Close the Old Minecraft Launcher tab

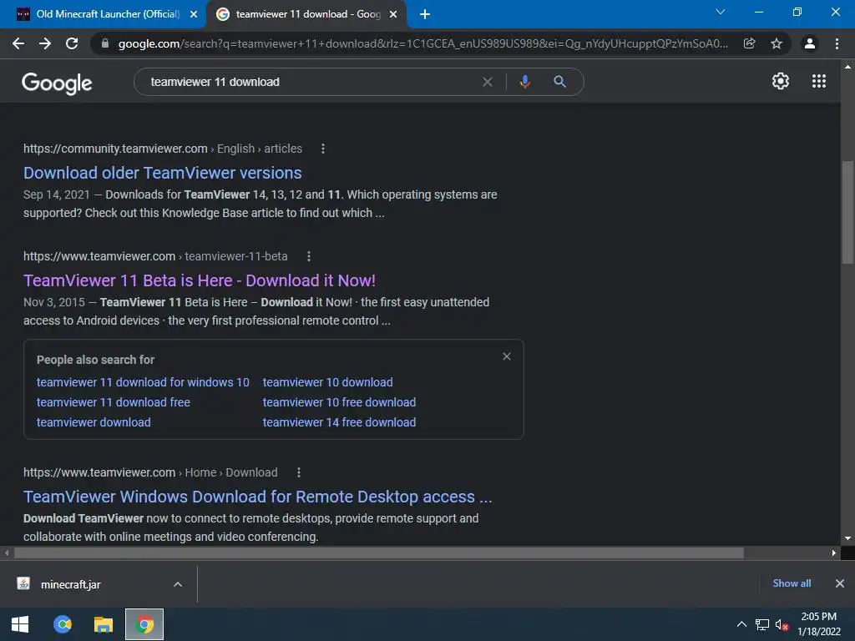point(194,14)
